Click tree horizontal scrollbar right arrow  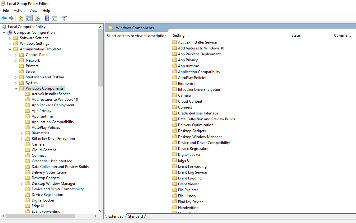(95, 216)
